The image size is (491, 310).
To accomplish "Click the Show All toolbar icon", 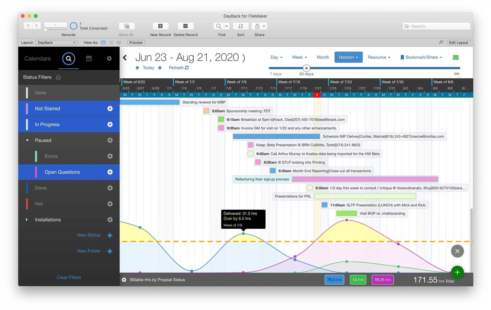I will pyautogui.click(x=127, y=26).
